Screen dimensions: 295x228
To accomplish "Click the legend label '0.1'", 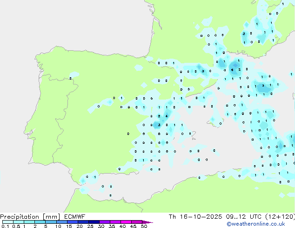I will [x=5, y=226].
